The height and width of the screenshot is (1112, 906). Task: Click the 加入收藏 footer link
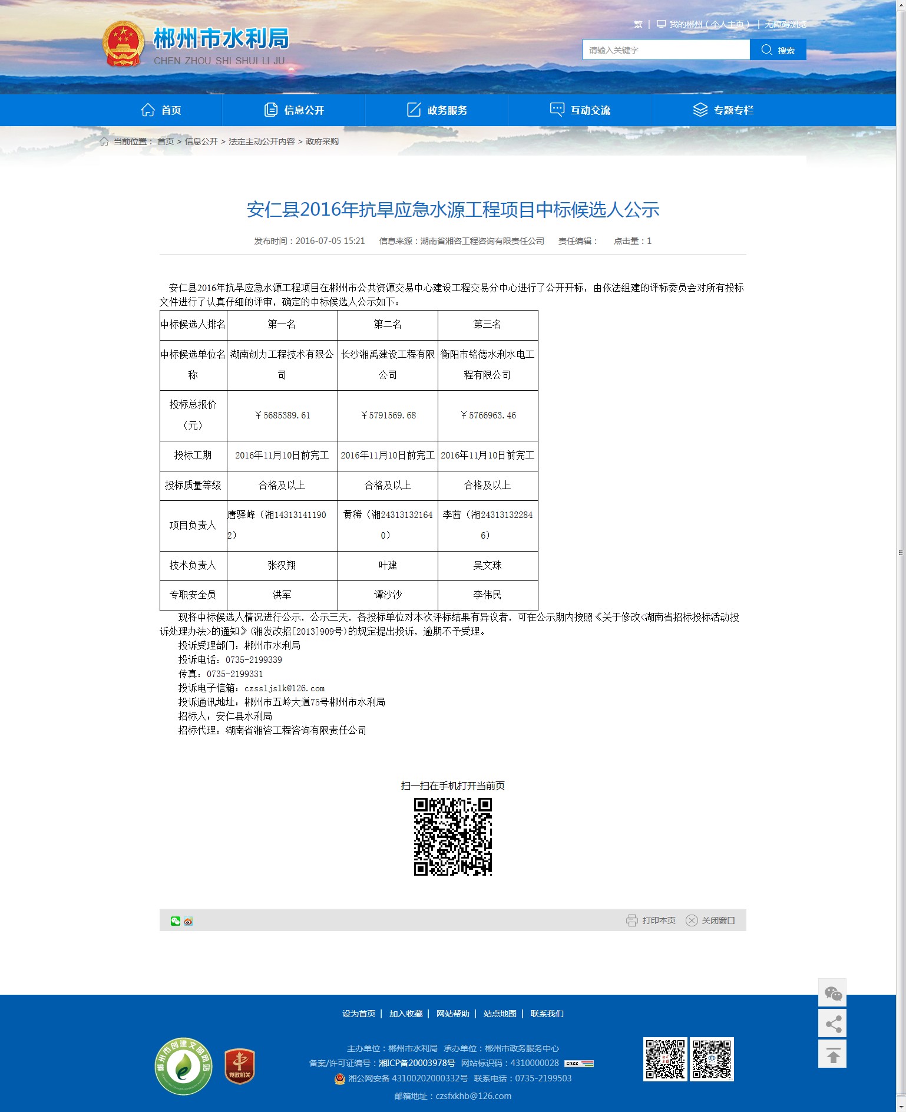pos(406,1014)
